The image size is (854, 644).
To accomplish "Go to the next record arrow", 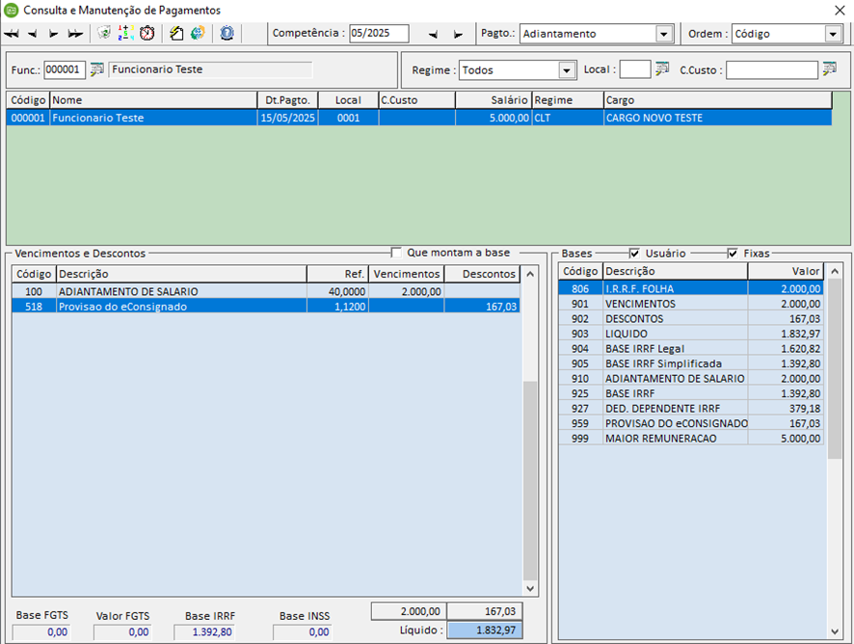I will 53,34.
